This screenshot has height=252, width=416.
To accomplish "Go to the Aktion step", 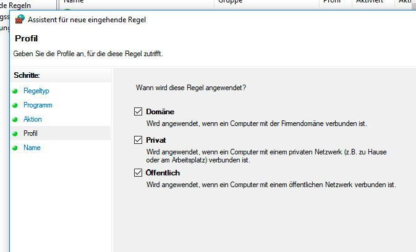I will click(x=32, y=119).
